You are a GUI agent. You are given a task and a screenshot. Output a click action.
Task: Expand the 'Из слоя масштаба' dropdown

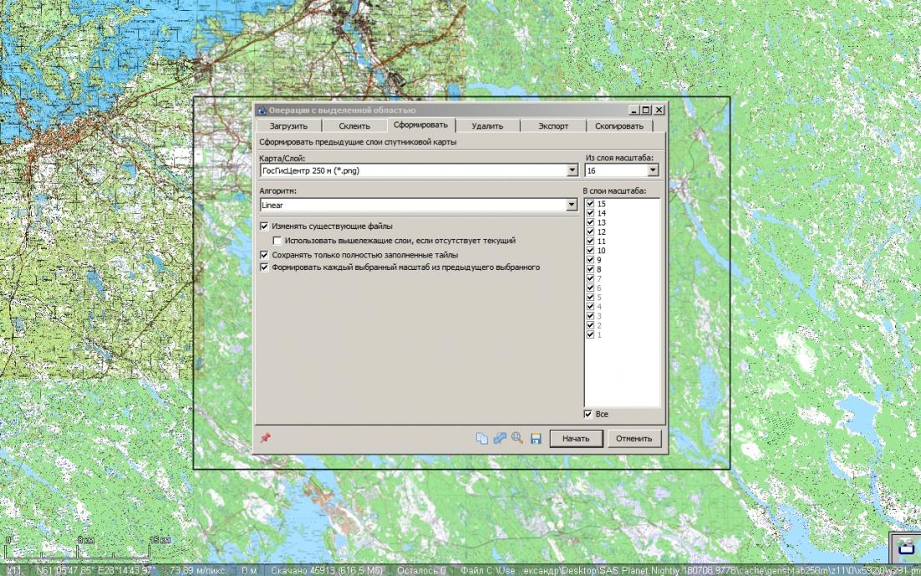tap(653, 171)
